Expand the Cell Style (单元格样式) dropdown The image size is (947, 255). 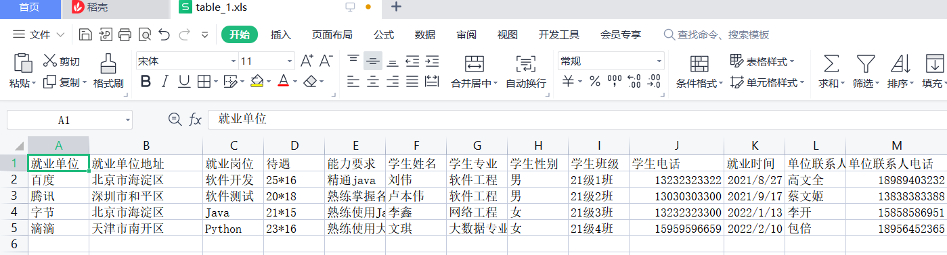point(801,83)
